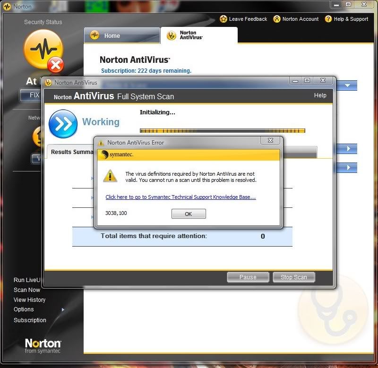
Task: Open Norton Account link
Action: pyautogui.click(x=301, y=19)
